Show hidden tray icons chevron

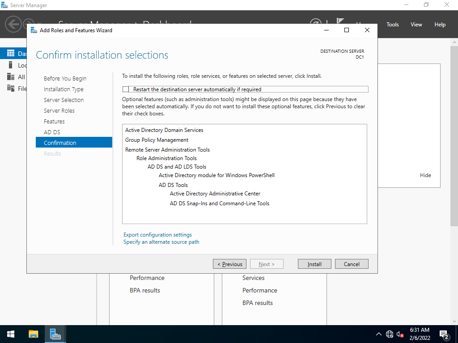click(x=378, y=334)
